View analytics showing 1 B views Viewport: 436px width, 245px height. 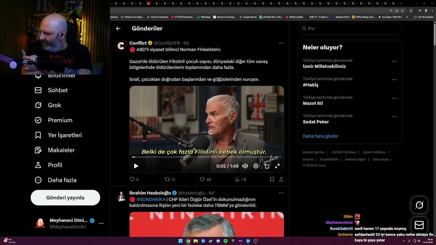pyautogui.click(x=240, y=179)
